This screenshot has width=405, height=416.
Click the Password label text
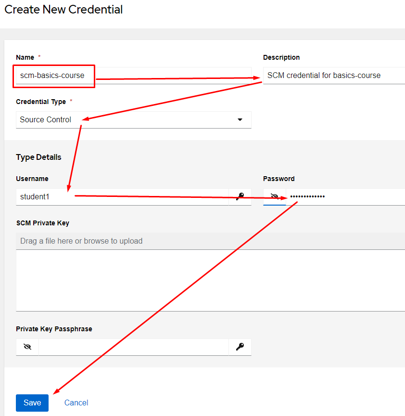coord(278,179)
